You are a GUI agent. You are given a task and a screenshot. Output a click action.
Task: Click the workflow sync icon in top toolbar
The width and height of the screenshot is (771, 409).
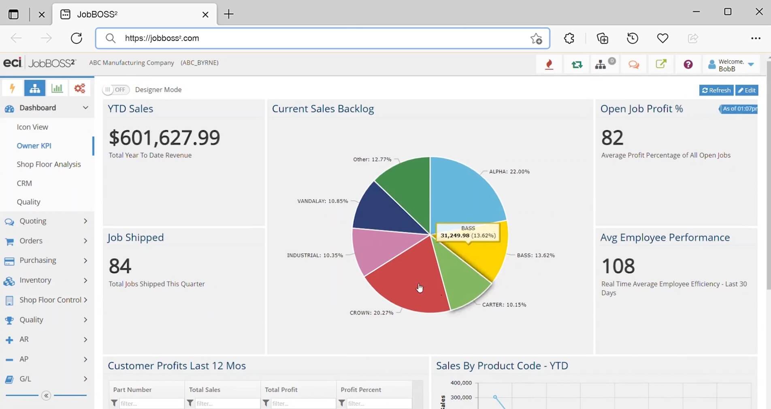(577, 64)
